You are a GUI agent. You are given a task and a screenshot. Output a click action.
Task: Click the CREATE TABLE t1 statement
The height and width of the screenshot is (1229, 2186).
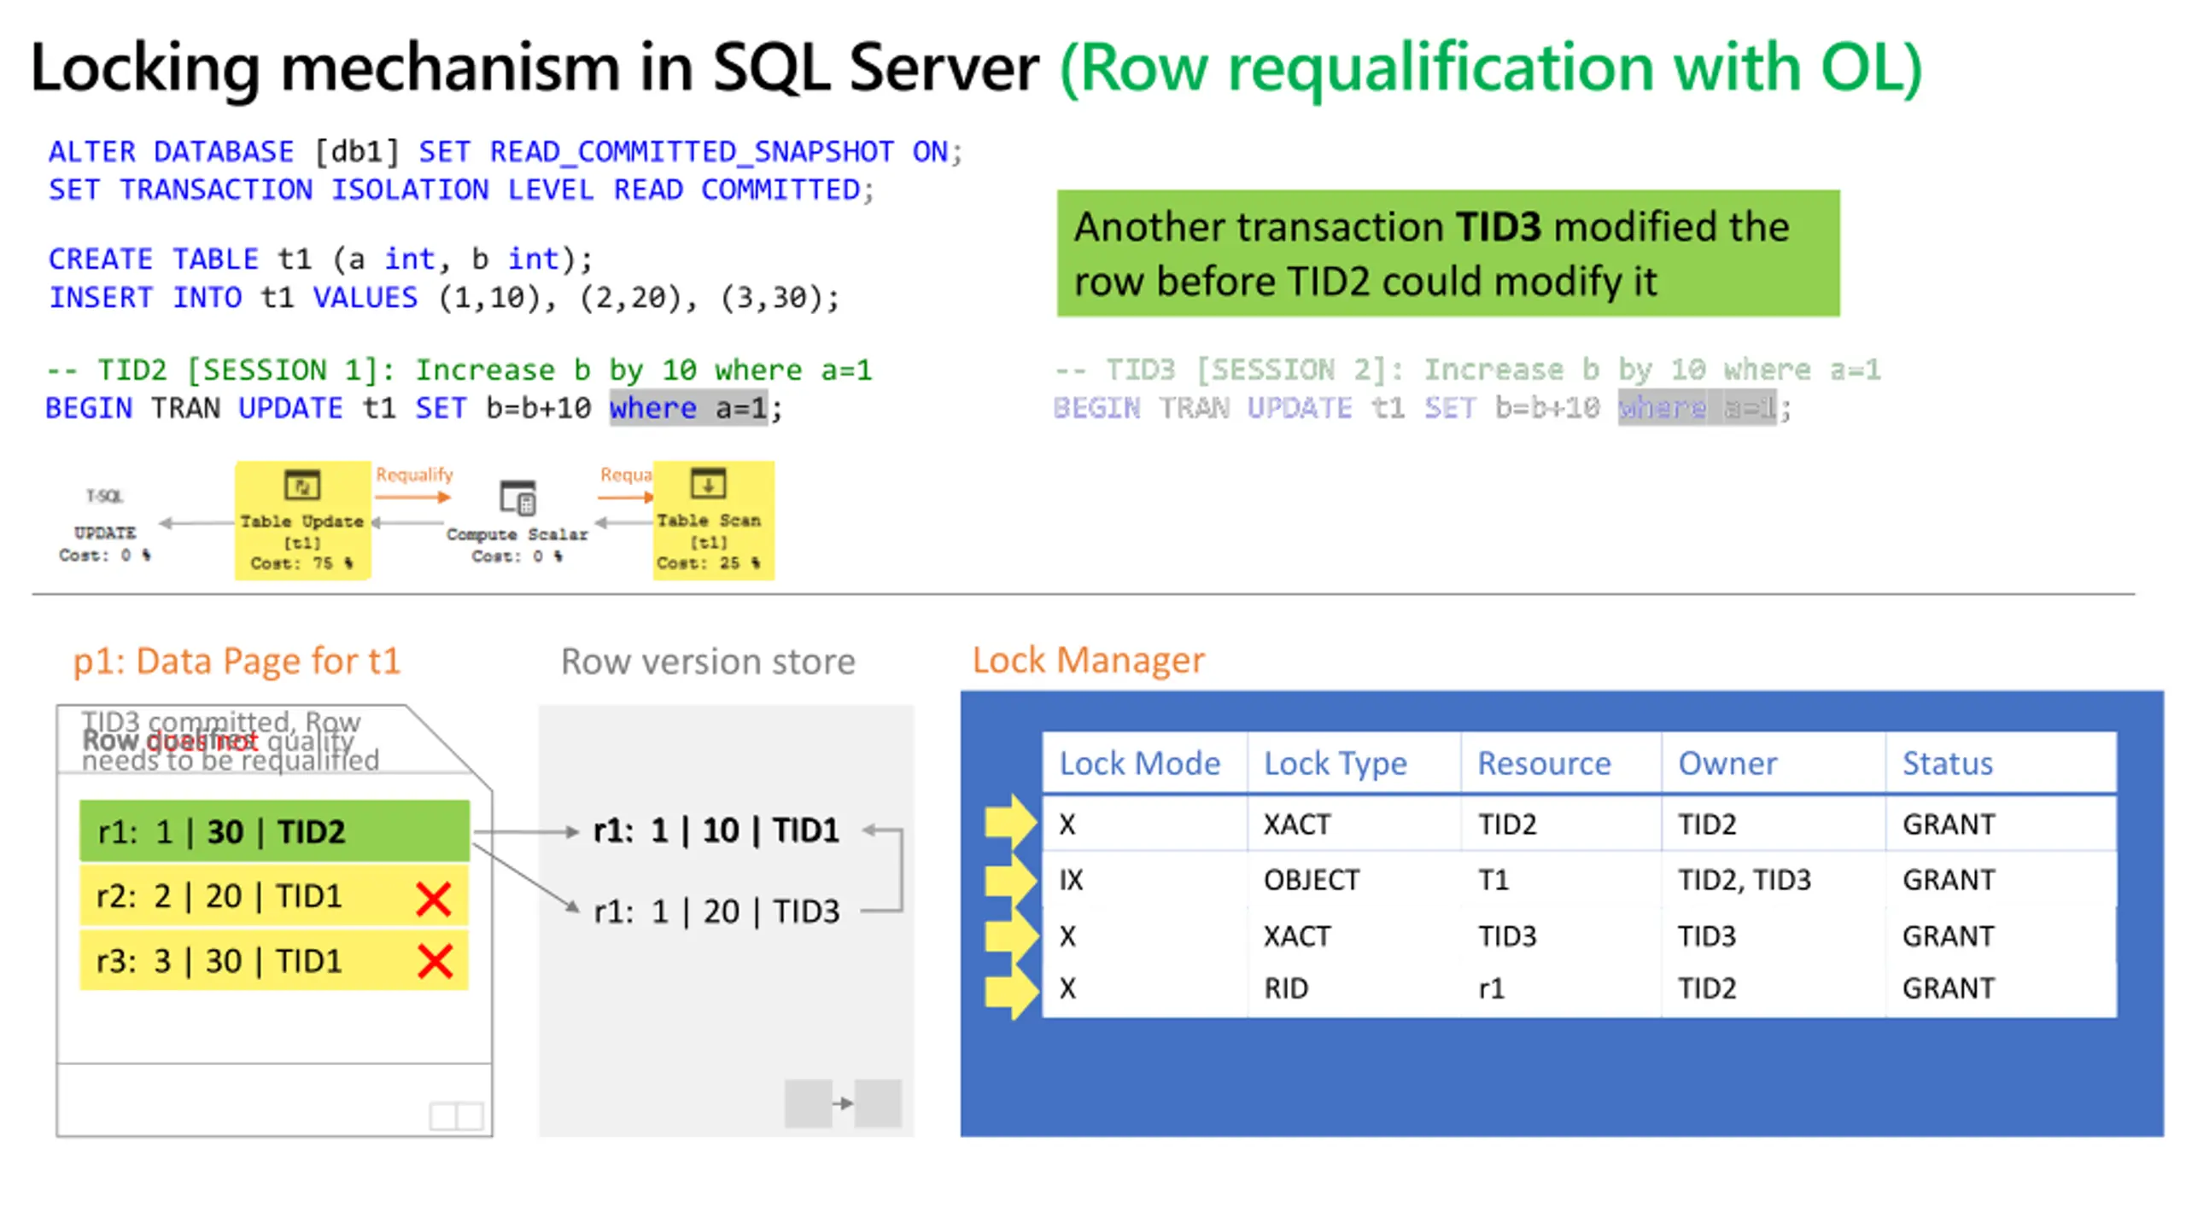320,259
